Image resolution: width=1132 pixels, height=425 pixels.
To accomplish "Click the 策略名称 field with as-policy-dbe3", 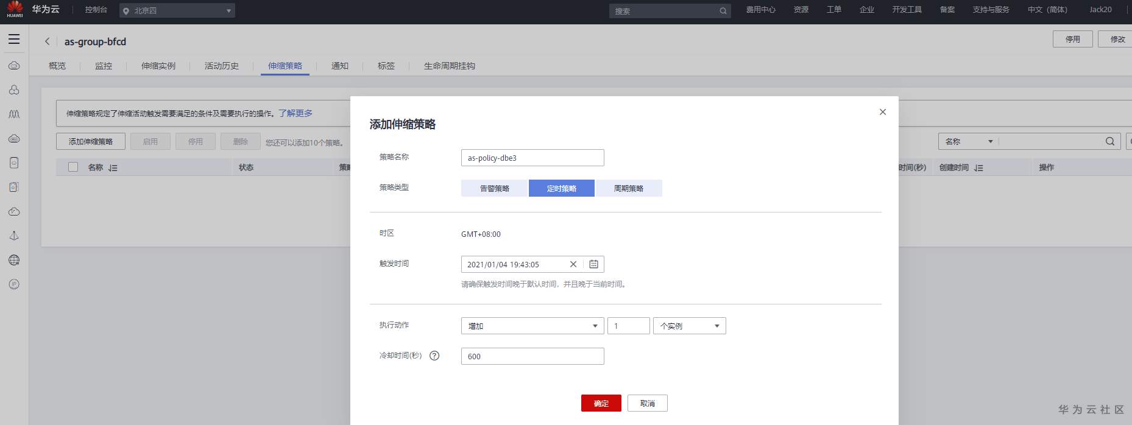I will 532,158.
